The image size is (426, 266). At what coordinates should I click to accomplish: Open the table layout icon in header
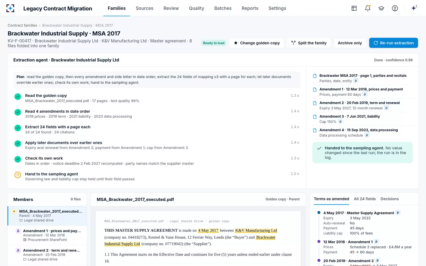click(x=354, y=8)
